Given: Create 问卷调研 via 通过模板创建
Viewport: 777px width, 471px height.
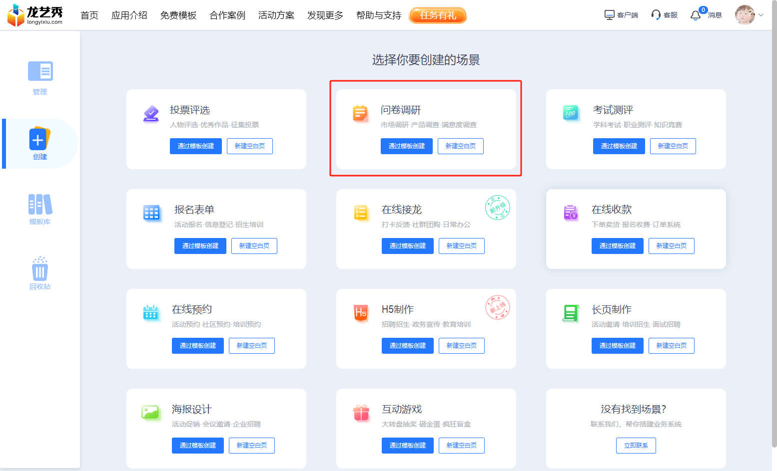Looking at the screenshot, I should 407,146.
